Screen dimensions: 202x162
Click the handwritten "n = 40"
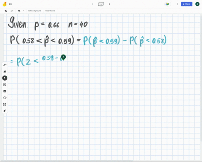tap(78, 24)
